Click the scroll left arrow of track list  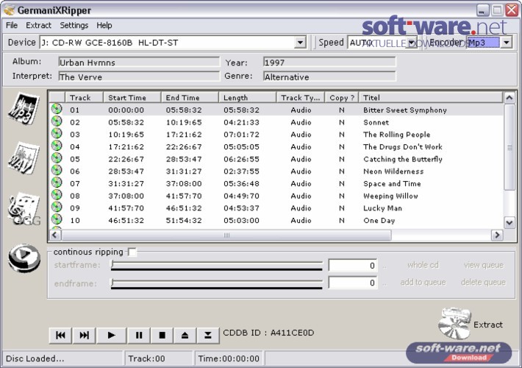point(55,235)
